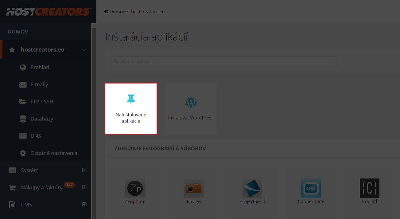The width and height of the screenshot is (400, 219).
Task: Open E-maily section
Action: (x=39, y=85)
